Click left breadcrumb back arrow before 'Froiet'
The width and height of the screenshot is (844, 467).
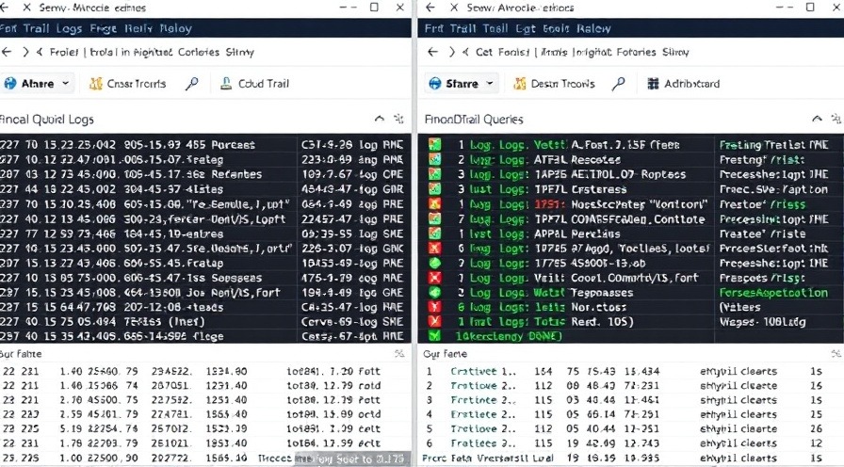point(7,52)
